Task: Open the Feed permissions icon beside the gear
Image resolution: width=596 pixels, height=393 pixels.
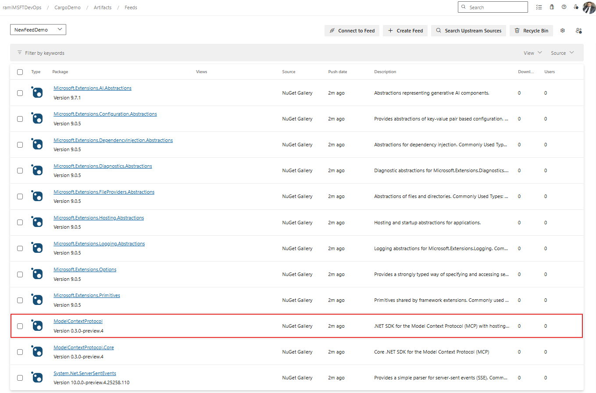Action: pyautogui.click(x=579, y=31)
